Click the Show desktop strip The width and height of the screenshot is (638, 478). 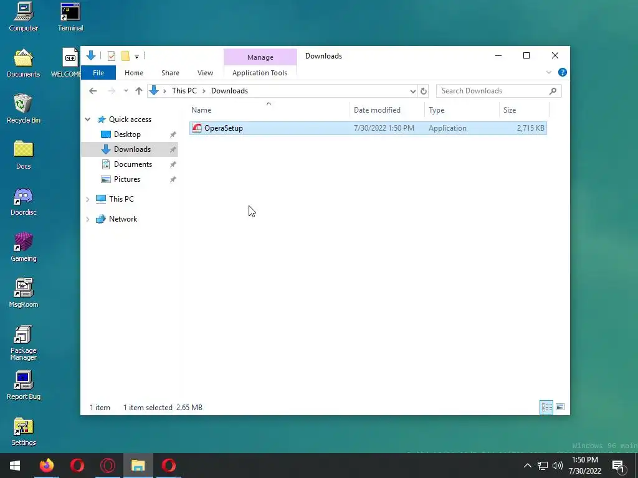[x=636, y=466]
